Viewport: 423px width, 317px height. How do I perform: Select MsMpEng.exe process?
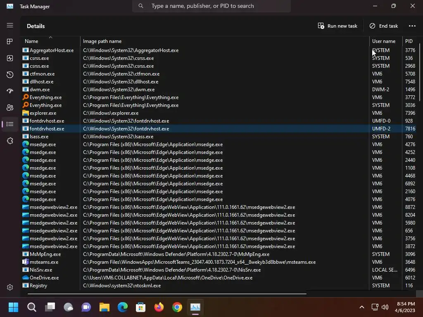pyautogui.click(x=220, y=254)
